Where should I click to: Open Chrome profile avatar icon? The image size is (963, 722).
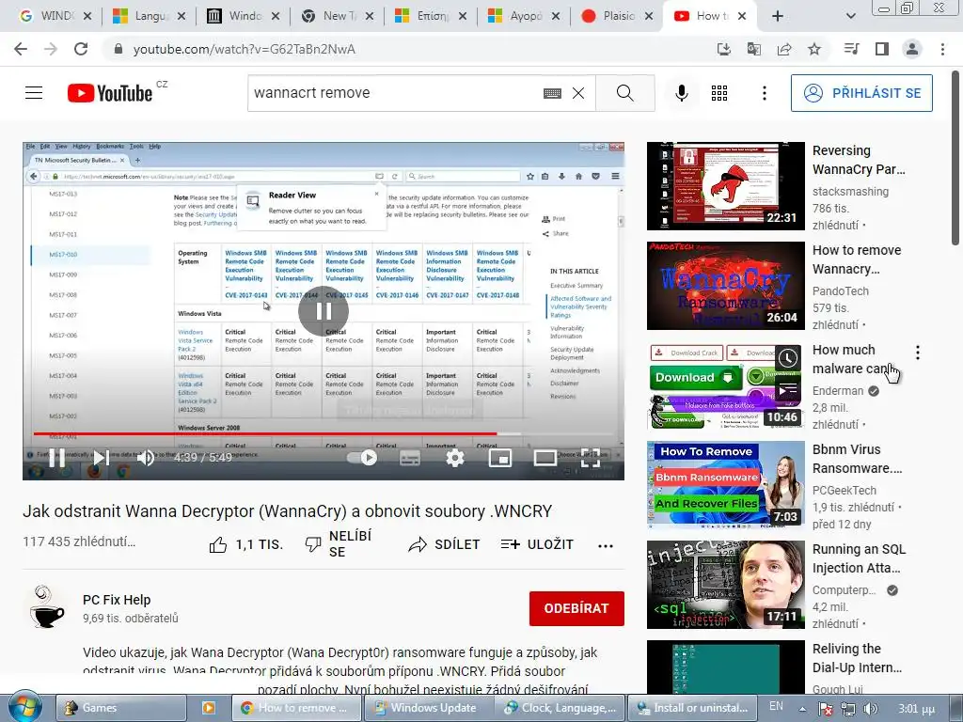click(x=912, y=49)
